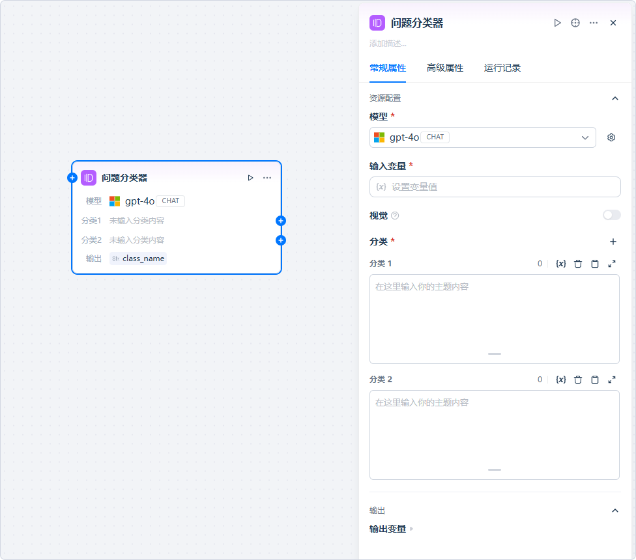
Task: Click the crosshair locate icon in panel header
Action: 575,23
